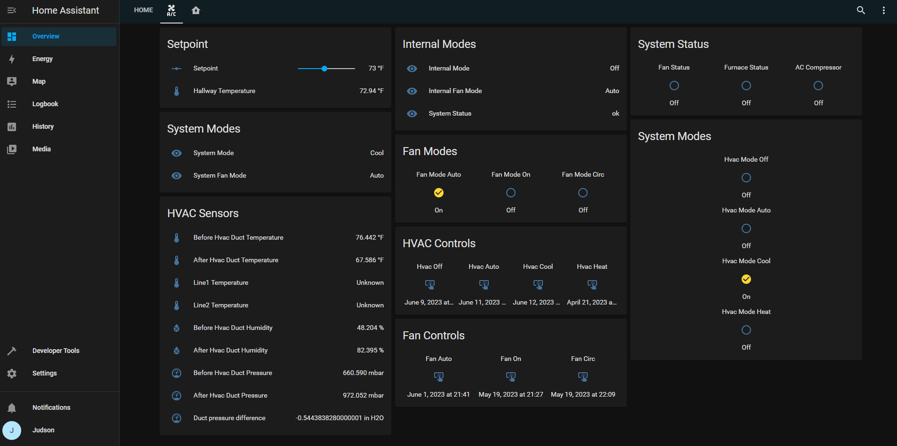Viewport: 897px width, 446px height.
Task: Open the Judson profile avatar
Action: (12, 430)
